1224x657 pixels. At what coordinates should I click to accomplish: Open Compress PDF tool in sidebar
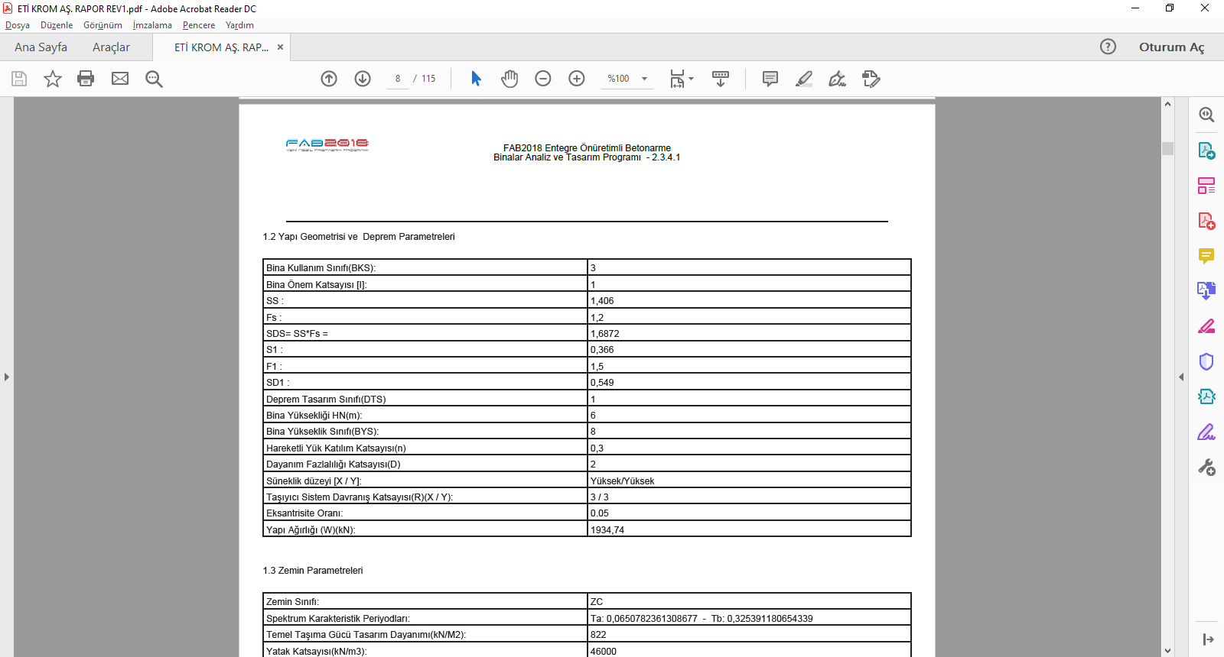point(1206,396)
